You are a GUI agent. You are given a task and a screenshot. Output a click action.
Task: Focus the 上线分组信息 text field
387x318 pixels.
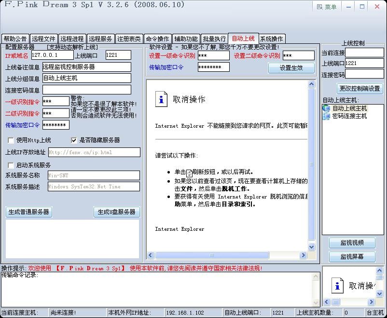pyautogui.click(x=87, y=78)
